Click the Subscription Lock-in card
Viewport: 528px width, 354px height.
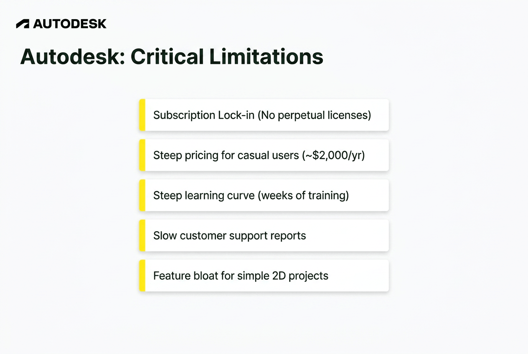(x=264, y=115)
